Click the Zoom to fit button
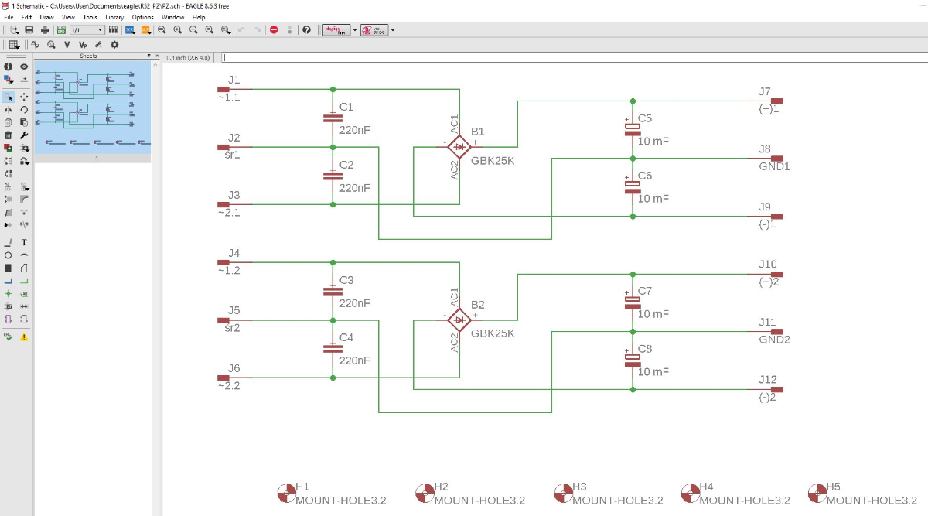 (x=162, y=30)
